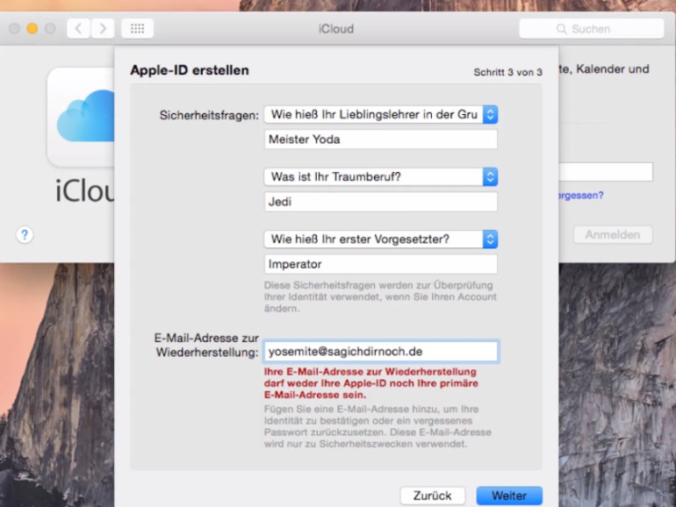This screenshot has height=507, width=676.
Task: Click the Weiter button
Action: [x=509, y=496]
